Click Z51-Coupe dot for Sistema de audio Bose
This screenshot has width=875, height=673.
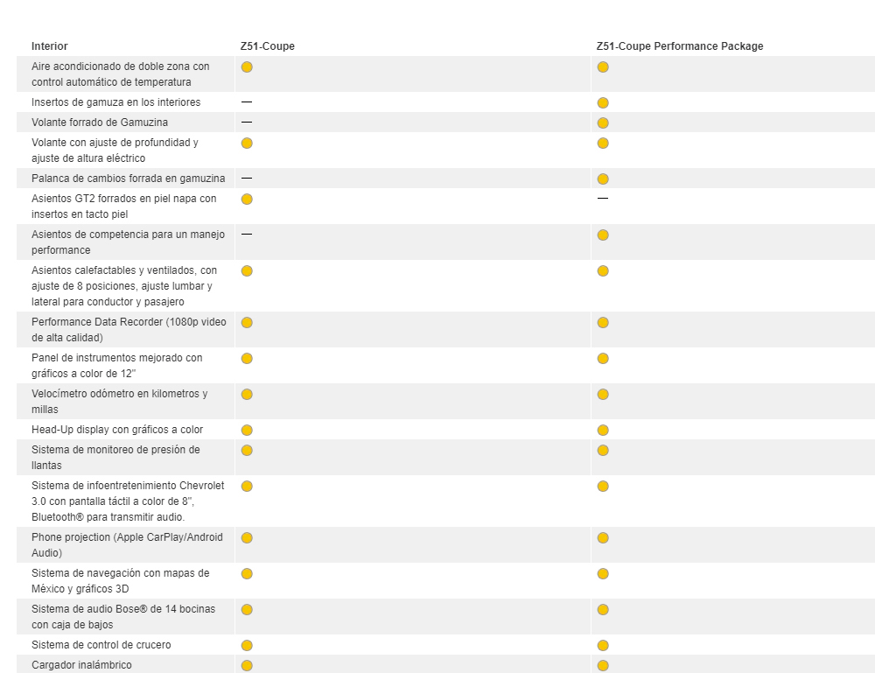click(x=247, y=610)
